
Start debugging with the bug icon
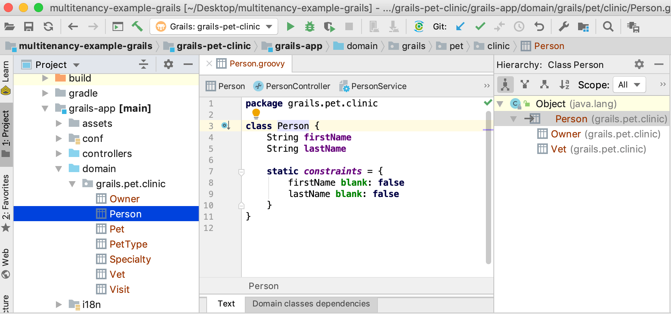[310, 26]
